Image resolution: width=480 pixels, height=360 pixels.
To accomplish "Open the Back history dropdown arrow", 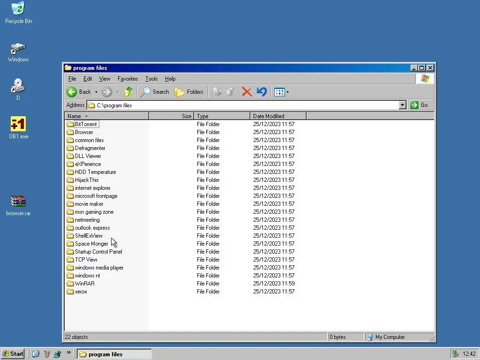I will (96, 92).
